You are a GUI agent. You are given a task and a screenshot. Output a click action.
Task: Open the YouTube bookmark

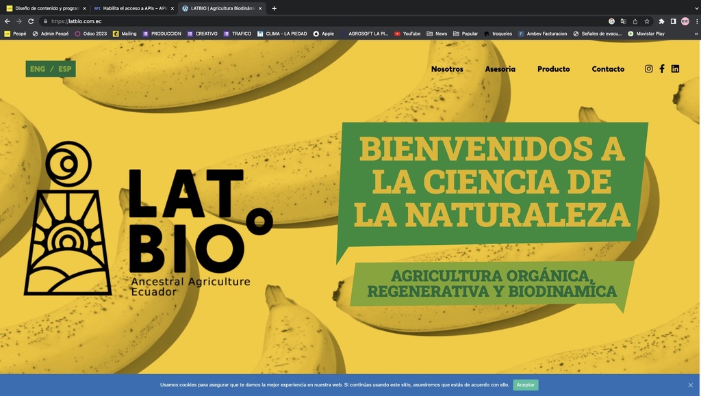(x=407, y=34)
